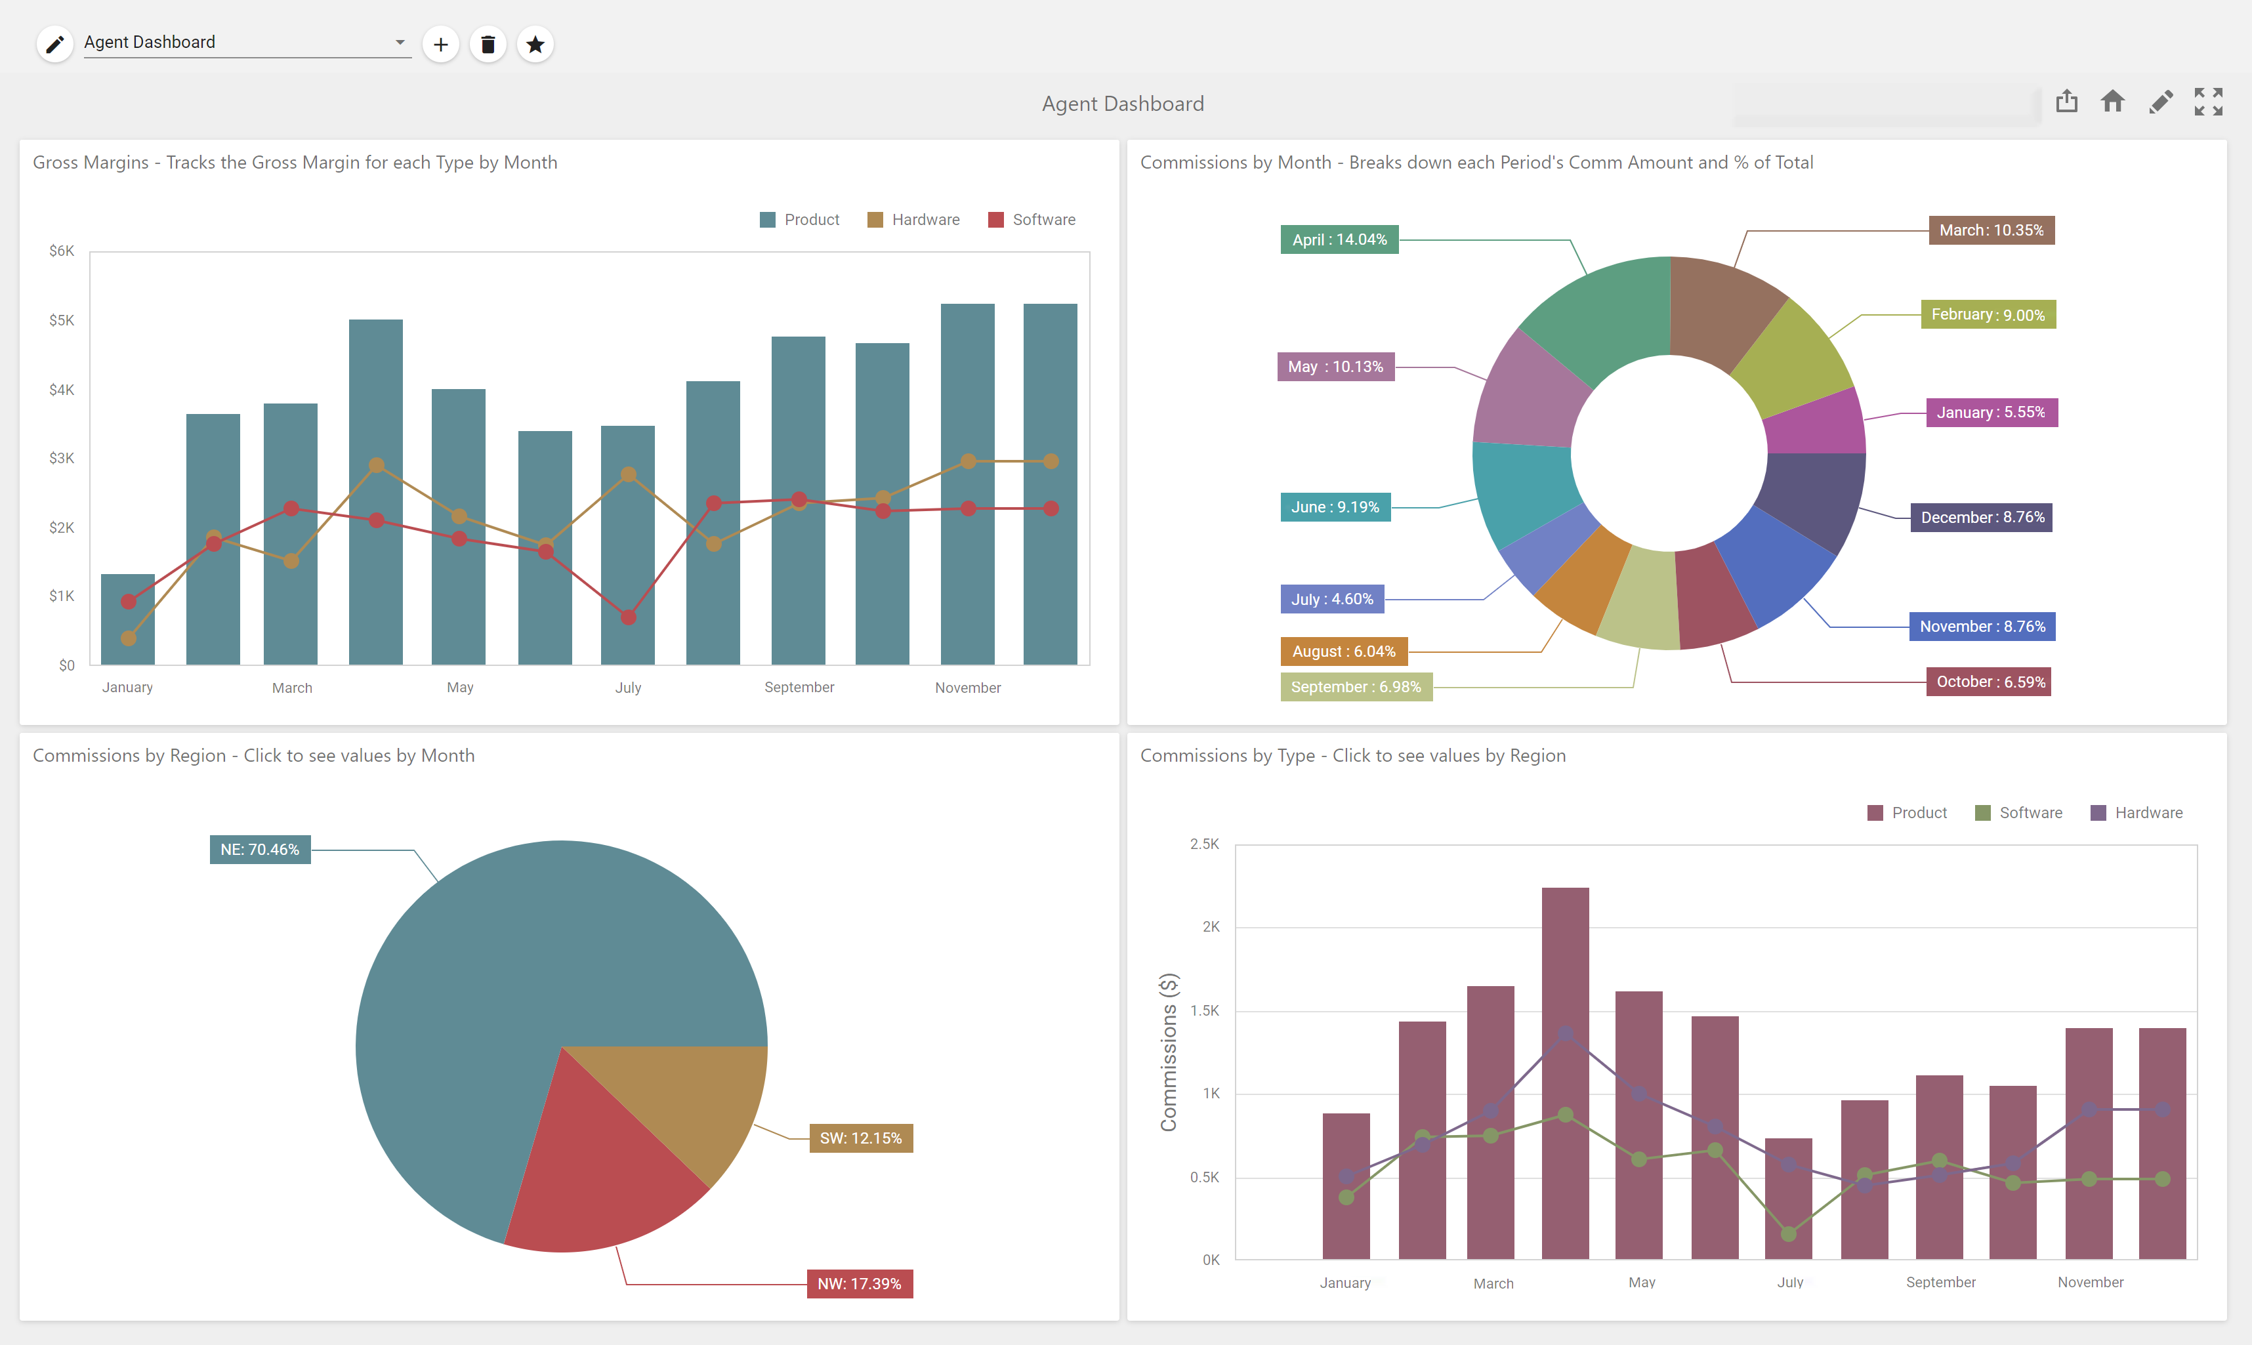Image resolution: width=2252 pixels, height=1345 pixels.
Task: Mark dashboard as favorite with star icon
Action: click(535, 43)
